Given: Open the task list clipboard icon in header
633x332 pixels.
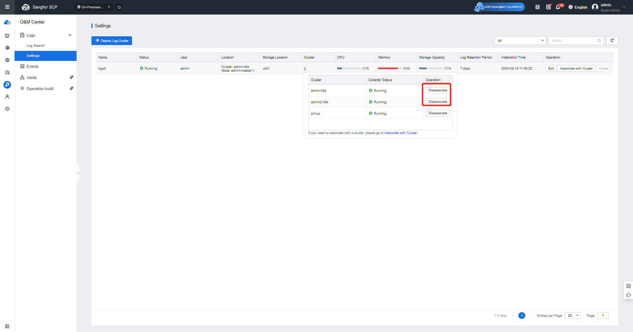Looking at the screenshot, I should (537, 7).
